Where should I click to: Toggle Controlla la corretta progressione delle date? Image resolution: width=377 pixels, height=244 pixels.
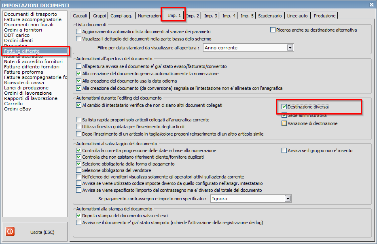(78, 151)
